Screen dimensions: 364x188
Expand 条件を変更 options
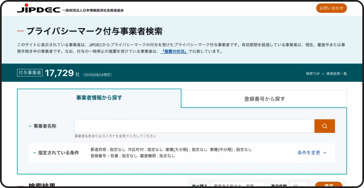[312, 152]
